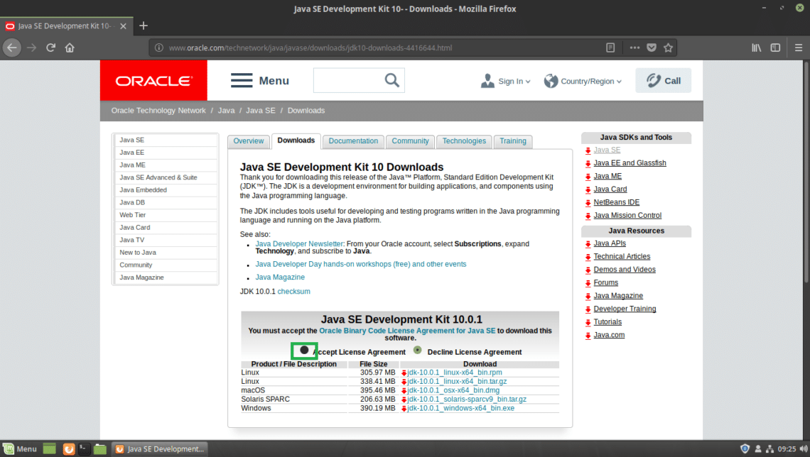Open the Linux Mint Menu button
This screenshot has height=457, width=810.
pyautogui.click(x=20, y=449)
